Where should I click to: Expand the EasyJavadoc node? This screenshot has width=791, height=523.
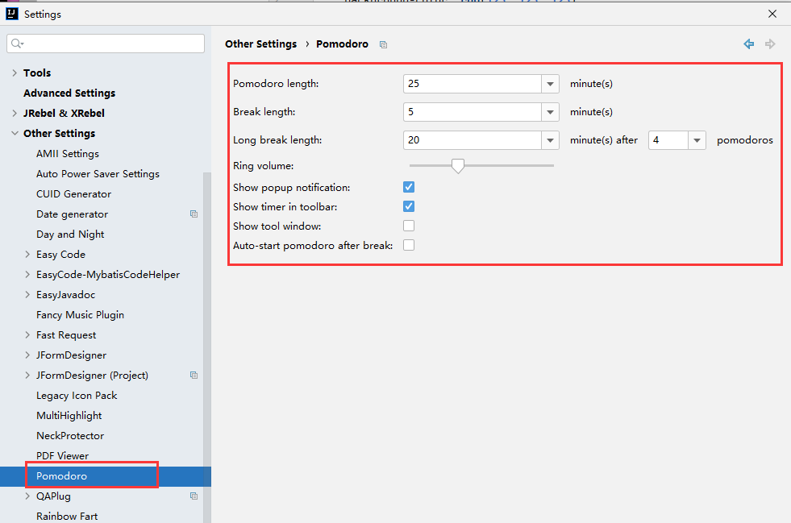tap(27, 294)
